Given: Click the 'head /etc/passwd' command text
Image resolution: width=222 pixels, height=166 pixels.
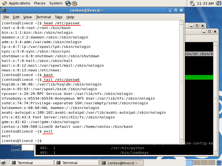Looking at the screenshot, I should pyautogui.click(x=61, y=23).
